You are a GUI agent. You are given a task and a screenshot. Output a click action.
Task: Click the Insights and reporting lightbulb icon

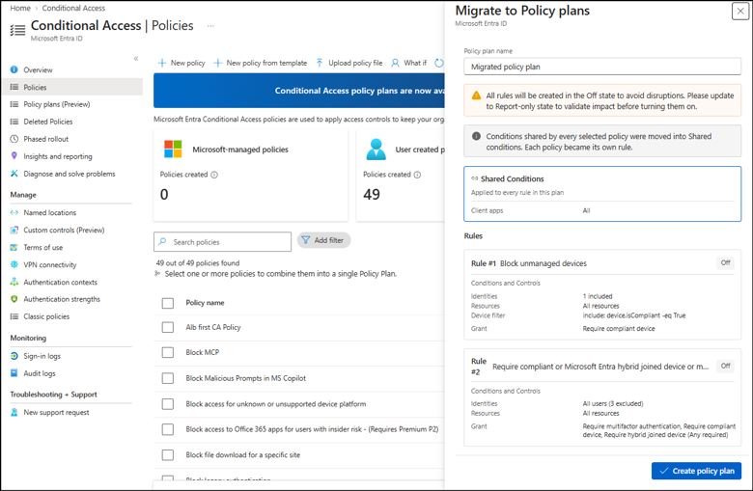pyautogui.click(x=14, y=156)
